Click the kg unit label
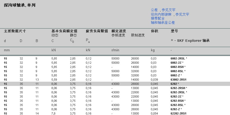This screenshot has width=230, height=115. point(153,50)
